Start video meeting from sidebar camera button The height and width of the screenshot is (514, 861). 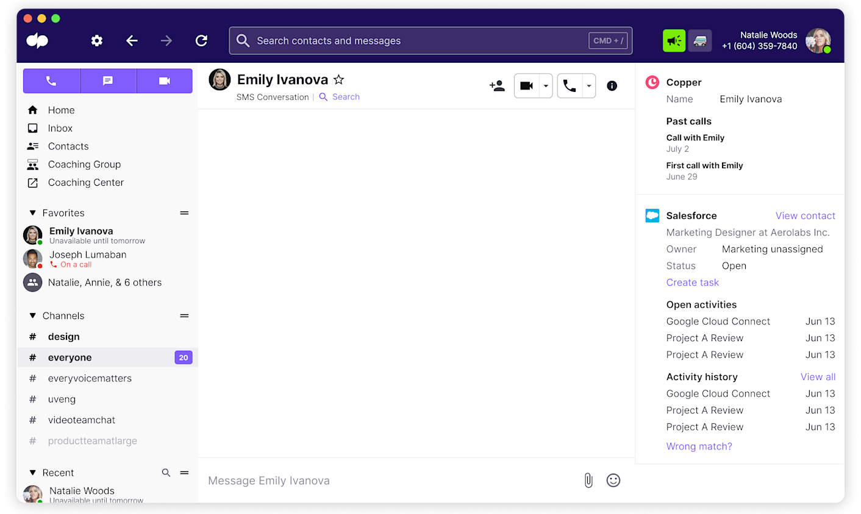(165, 81)
